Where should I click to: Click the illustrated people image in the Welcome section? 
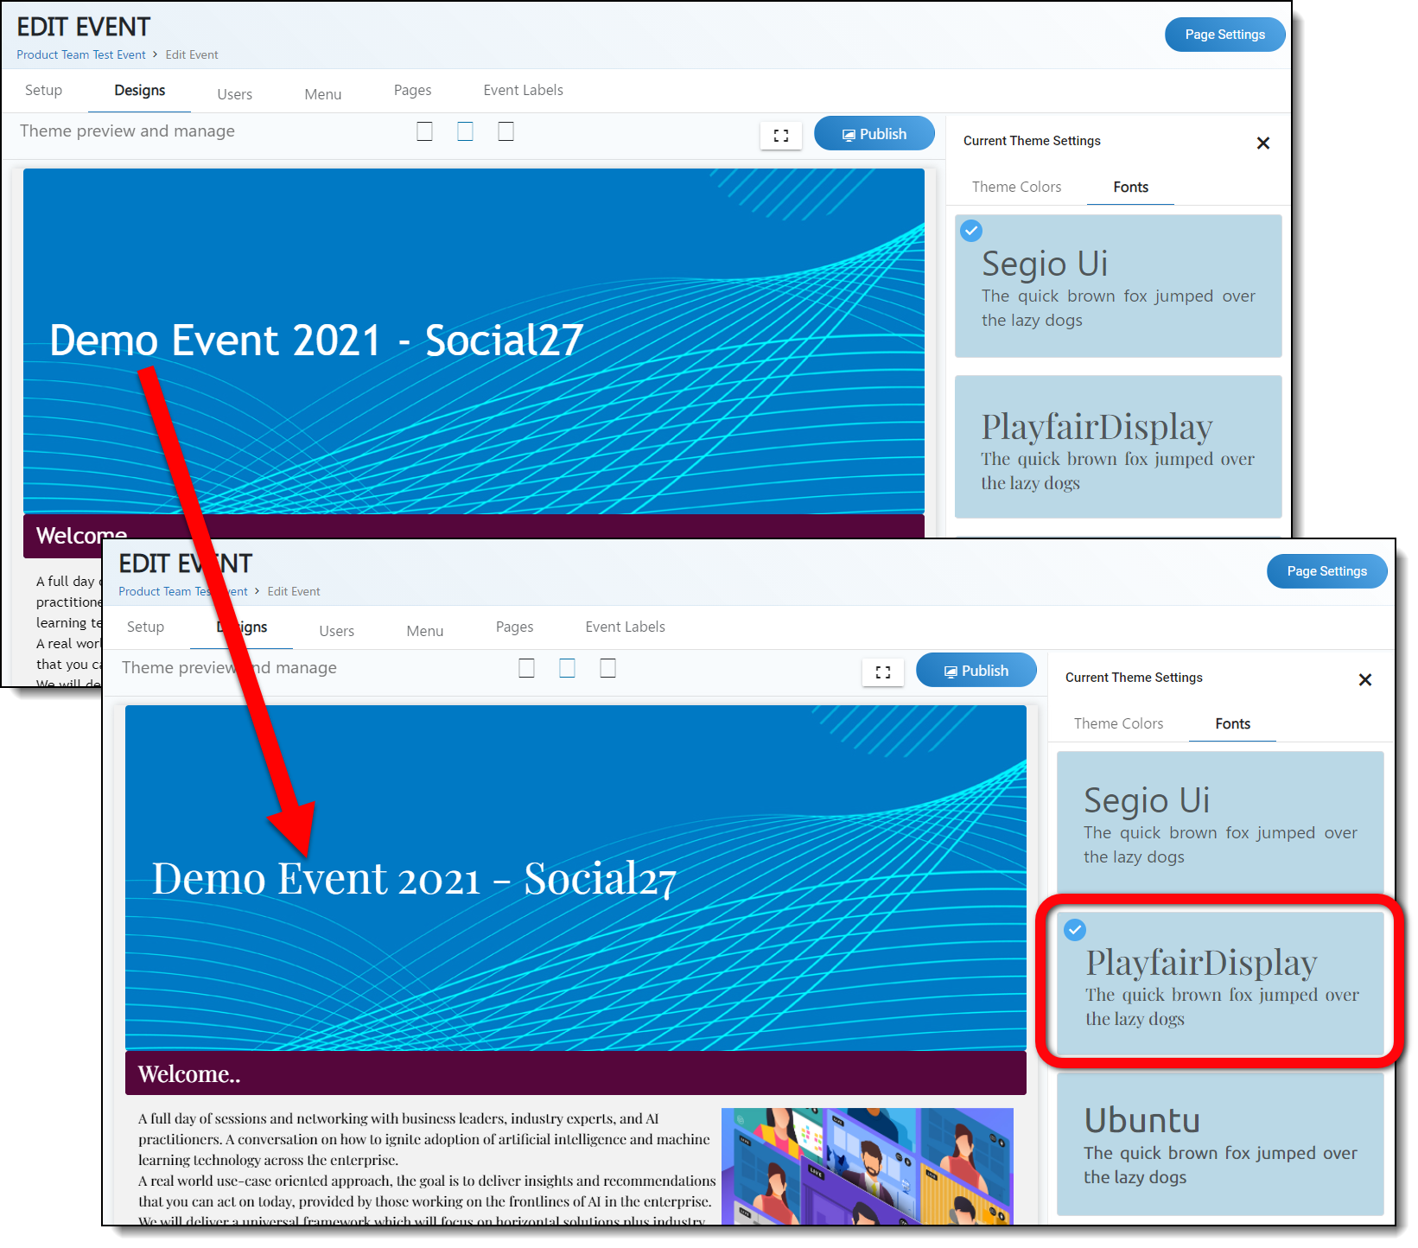[x=867, y=1165]
